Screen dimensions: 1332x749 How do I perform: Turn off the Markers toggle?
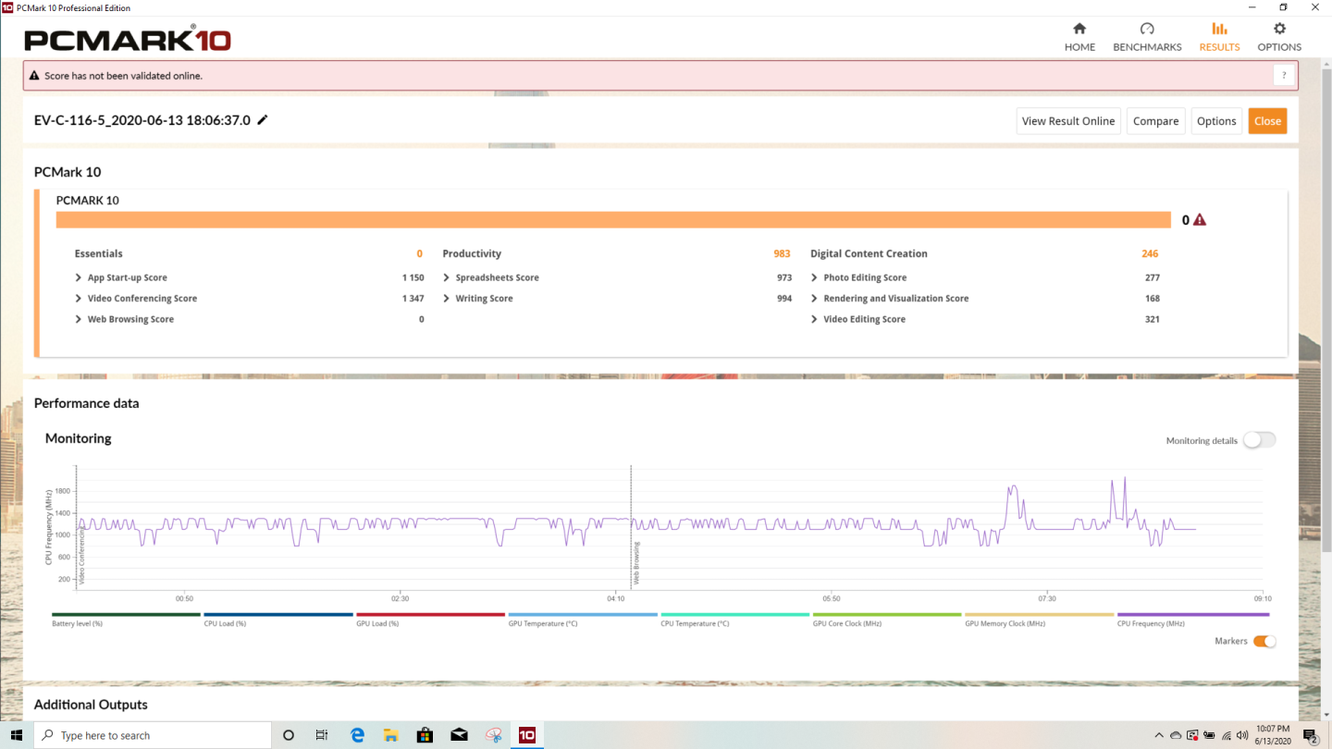1264,641
